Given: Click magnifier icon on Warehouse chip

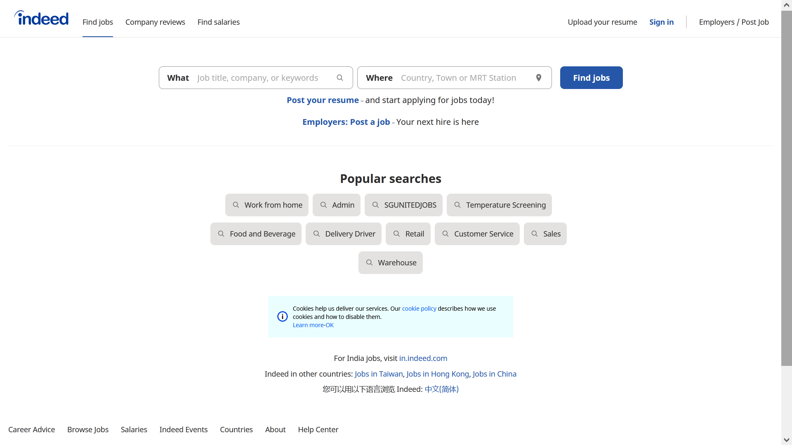Looking at the screenshot, I should click(370, 262).
